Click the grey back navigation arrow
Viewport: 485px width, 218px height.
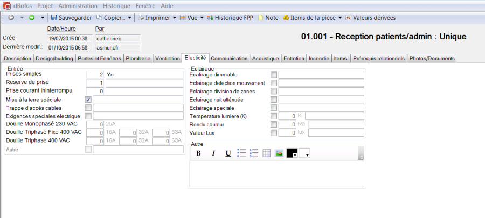click(11, 18)
